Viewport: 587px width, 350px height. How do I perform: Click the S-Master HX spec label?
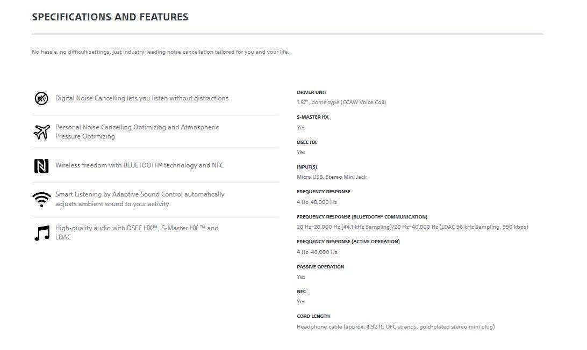[312, 117]
